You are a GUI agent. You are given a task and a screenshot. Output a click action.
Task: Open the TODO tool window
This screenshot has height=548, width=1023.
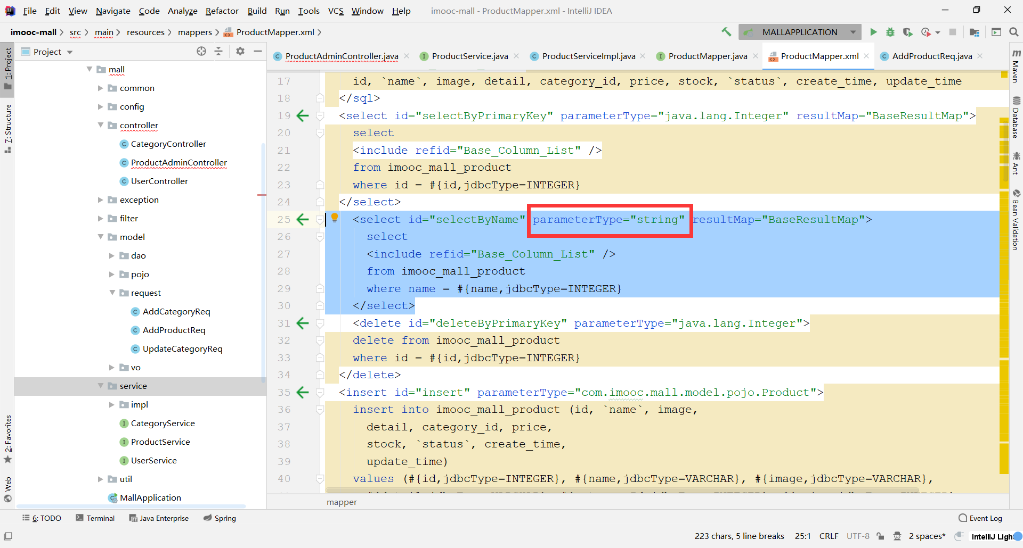[42, 518]
